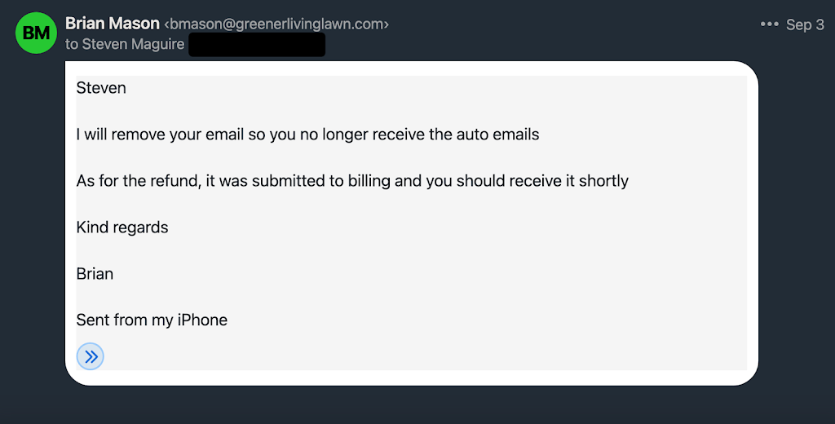The width and height of the screenshot is (835, 424).
Task: Expand the hidden quoted text chevron
Action: pyautogui.click(x=90, y=356)
